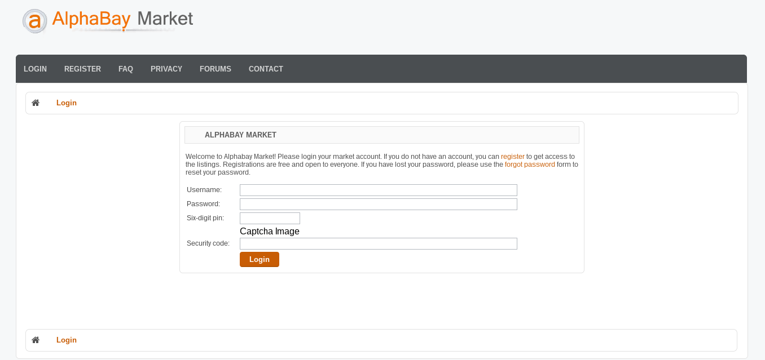Click the home icon in bottom breadcrumb
Screen dimensions: 765x360
point(36,340)
